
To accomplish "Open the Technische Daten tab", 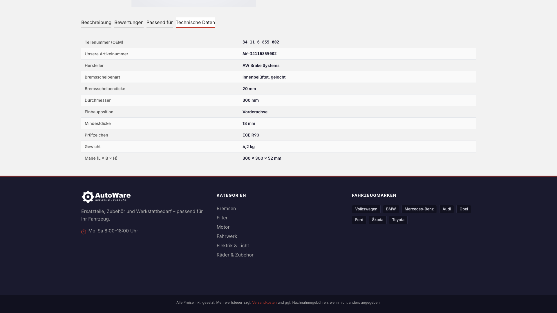I will [195, 22].
